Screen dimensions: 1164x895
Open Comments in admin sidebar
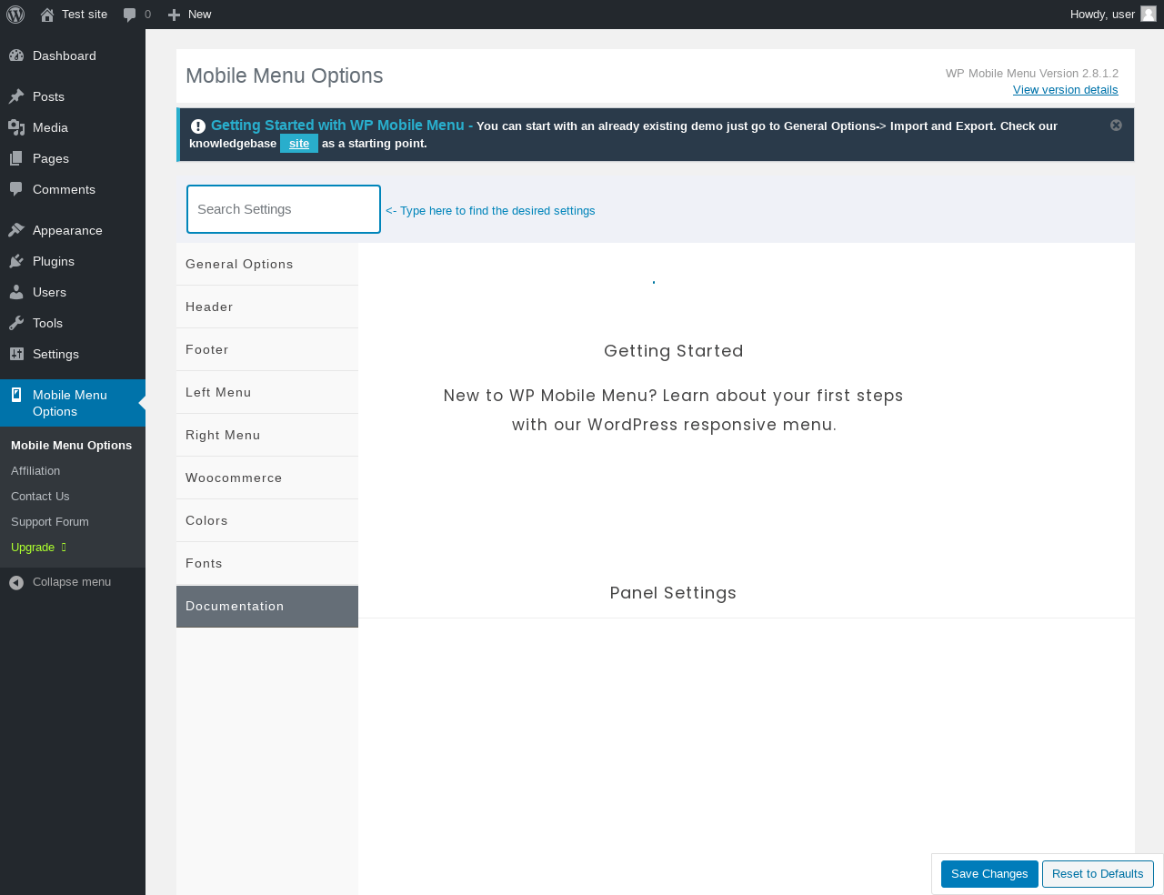(73, 189)
